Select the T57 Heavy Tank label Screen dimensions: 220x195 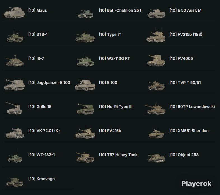(x=118, y=155)
